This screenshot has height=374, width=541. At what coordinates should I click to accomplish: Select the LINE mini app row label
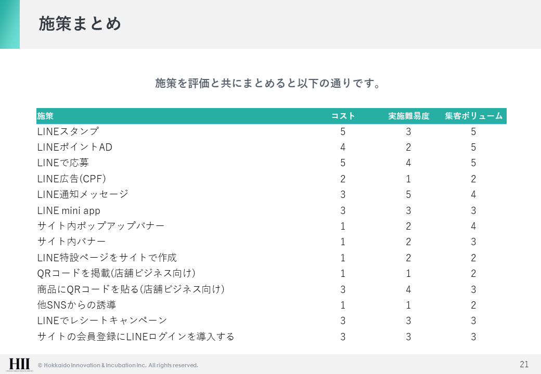click(x=69, y=211)
